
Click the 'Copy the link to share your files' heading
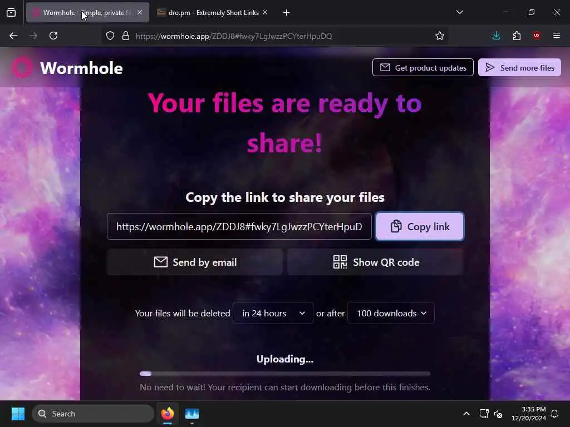click(285, 197)
